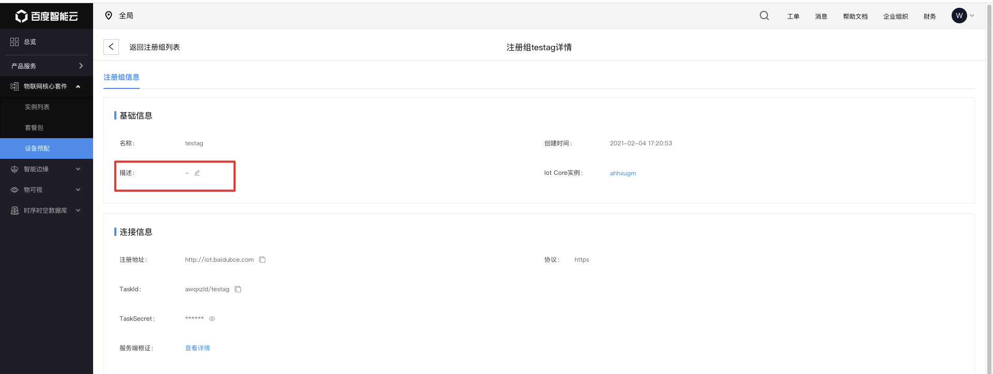Reveal TaskSecret with the eye icon
993x374 pixels.
pyautogui.click(x=212, y=319)
